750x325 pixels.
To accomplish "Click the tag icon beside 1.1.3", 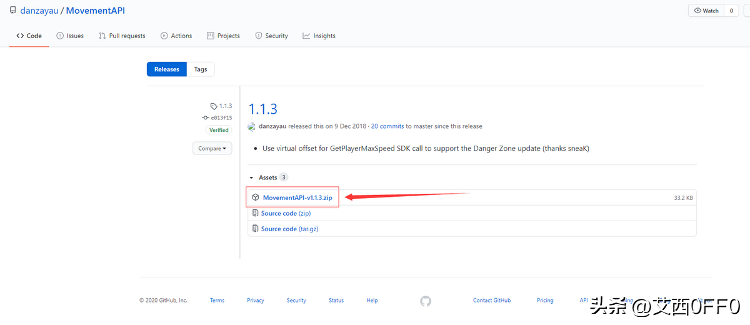I will coord(214,106).
